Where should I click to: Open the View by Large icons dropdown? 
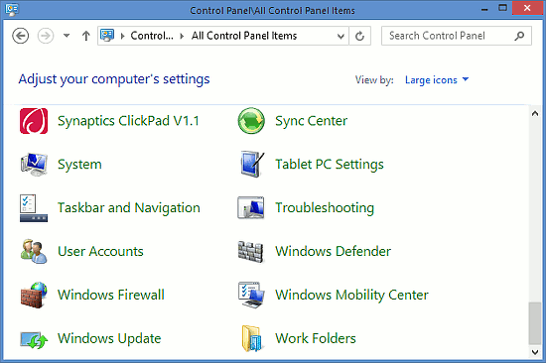(437, 80)
